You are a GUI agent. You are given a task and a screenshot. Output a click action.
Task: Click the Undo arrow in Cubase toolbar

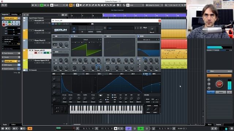click(3, 5)
